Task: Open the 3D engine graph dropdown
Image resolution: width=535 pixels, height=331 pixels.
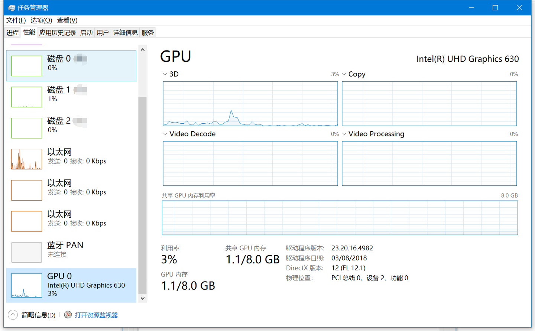Action: click(x=165, y=74)
